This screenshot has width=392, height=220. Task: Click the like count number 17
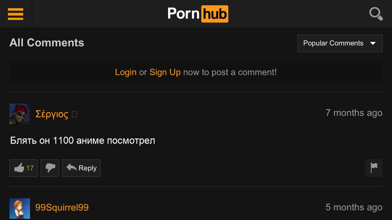click(30, 168)
